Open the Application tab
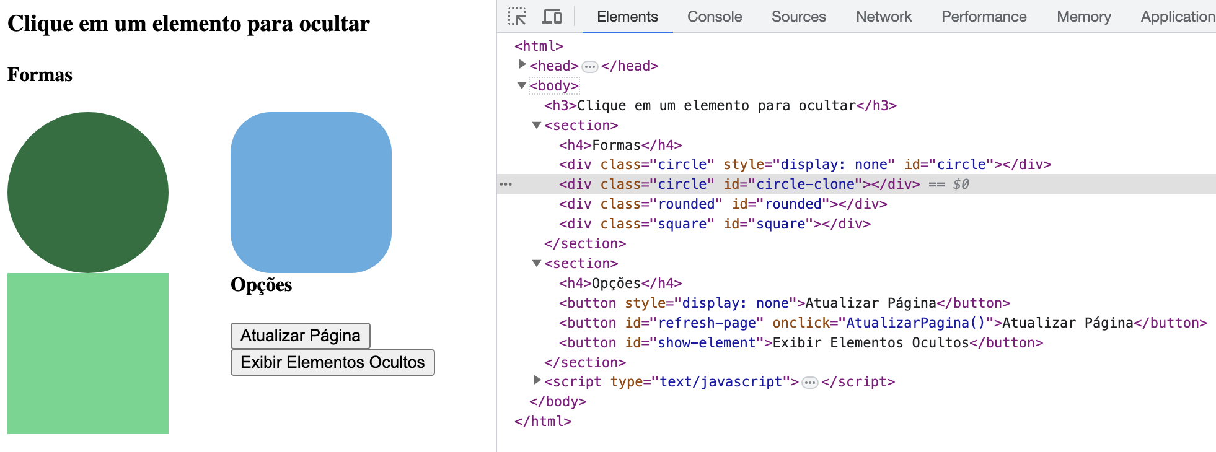1216x452 pixels. (x=1178, y=17)
